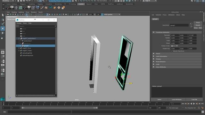
Task: Click the Outliner vertical scrollbar
Action: 56,61
